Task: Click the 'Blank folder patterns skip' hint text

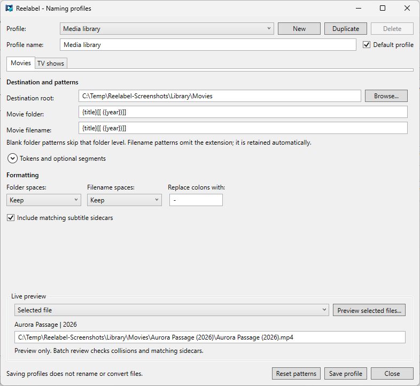Action: coord(159,143)
